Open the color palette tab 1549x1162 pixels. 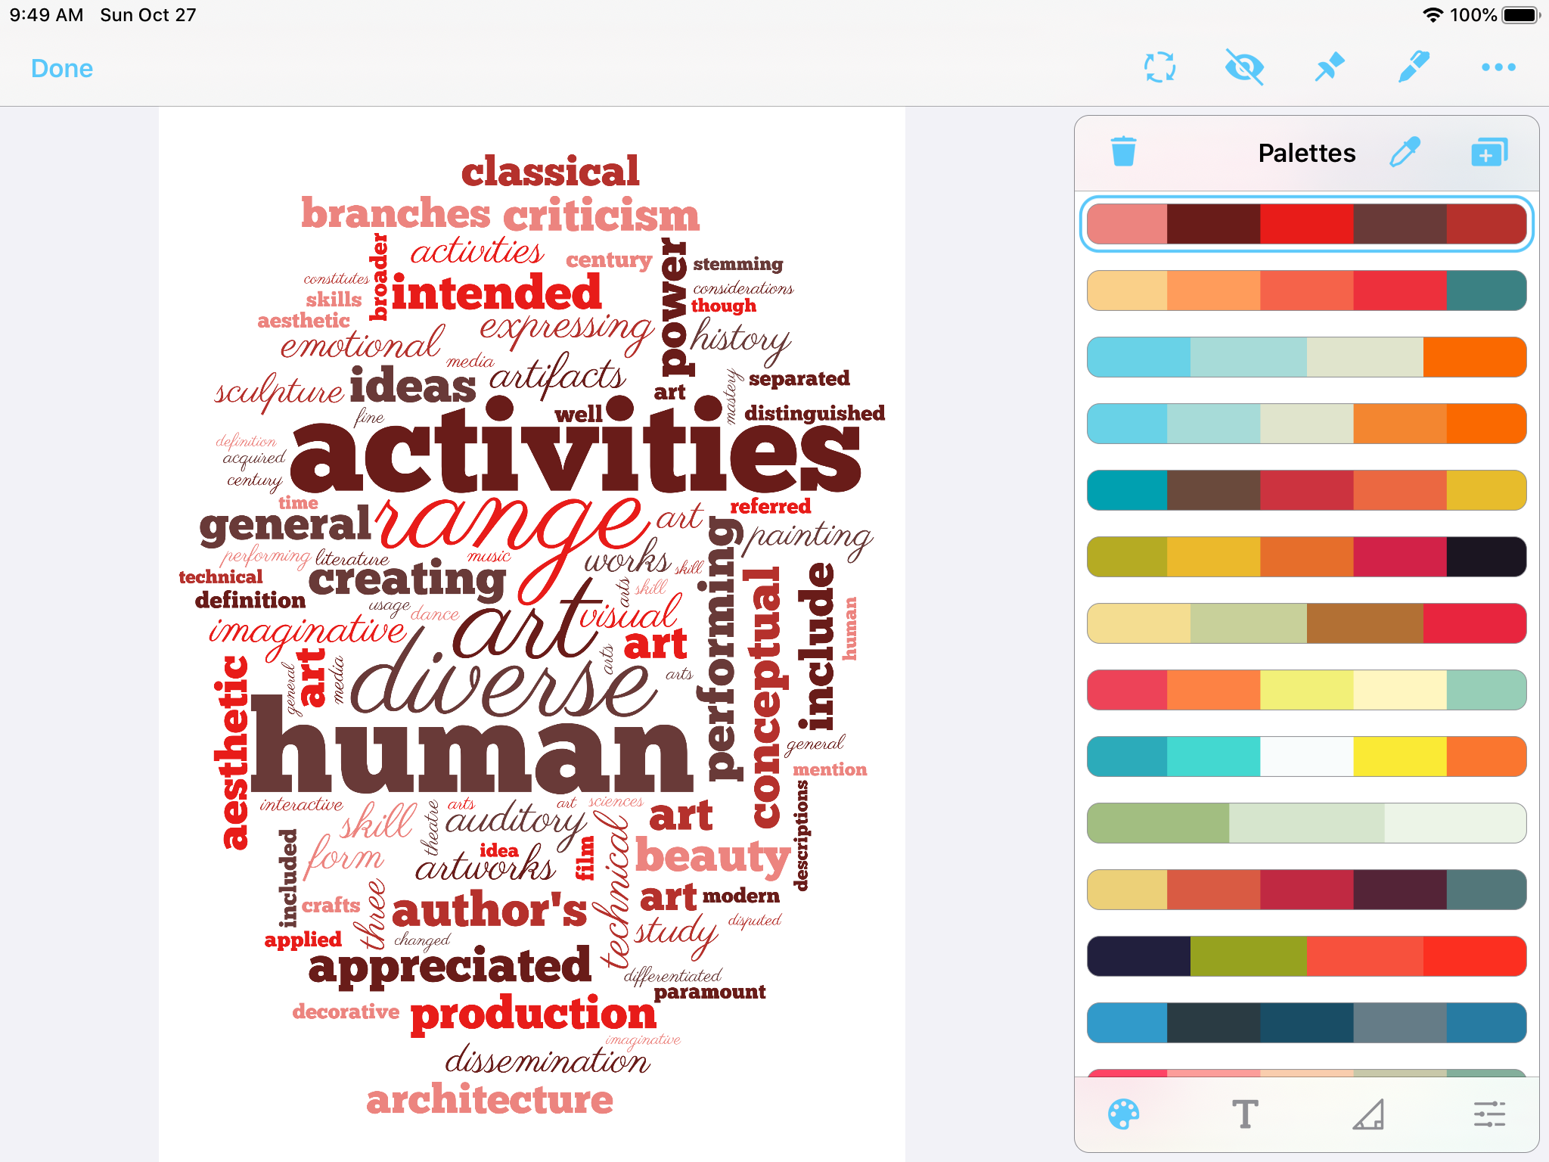click(1123, 1114)
